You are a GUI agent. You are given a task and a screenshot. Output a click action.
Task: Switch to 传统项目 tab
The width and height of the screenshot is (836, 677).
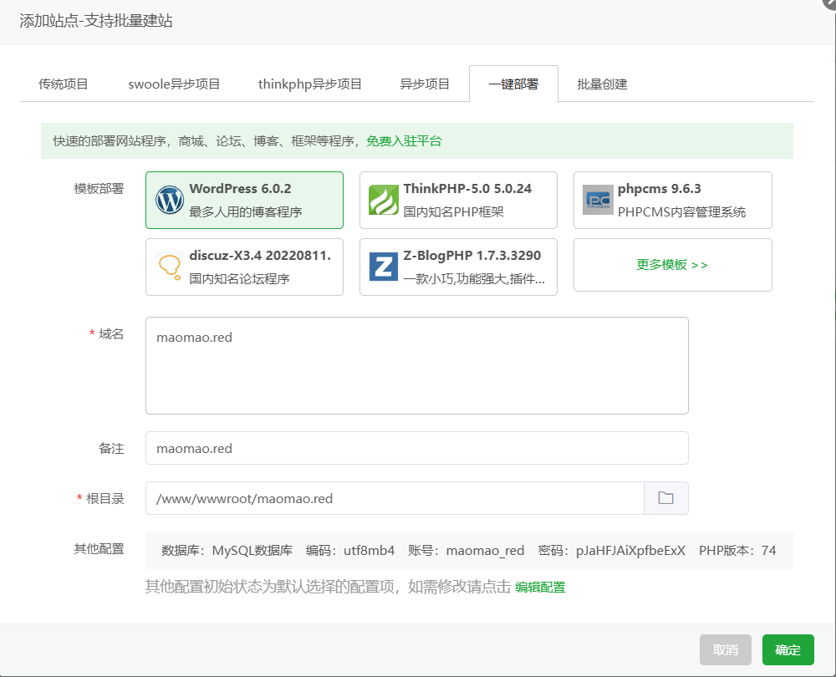(64, 84)
